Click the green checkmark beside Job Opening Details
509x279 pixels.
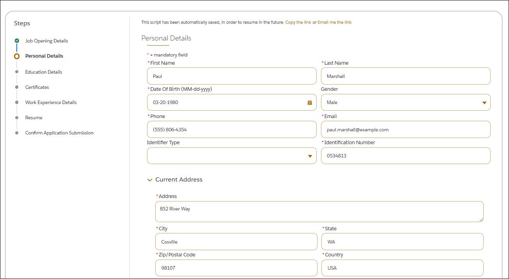click(x=16, y=40)
